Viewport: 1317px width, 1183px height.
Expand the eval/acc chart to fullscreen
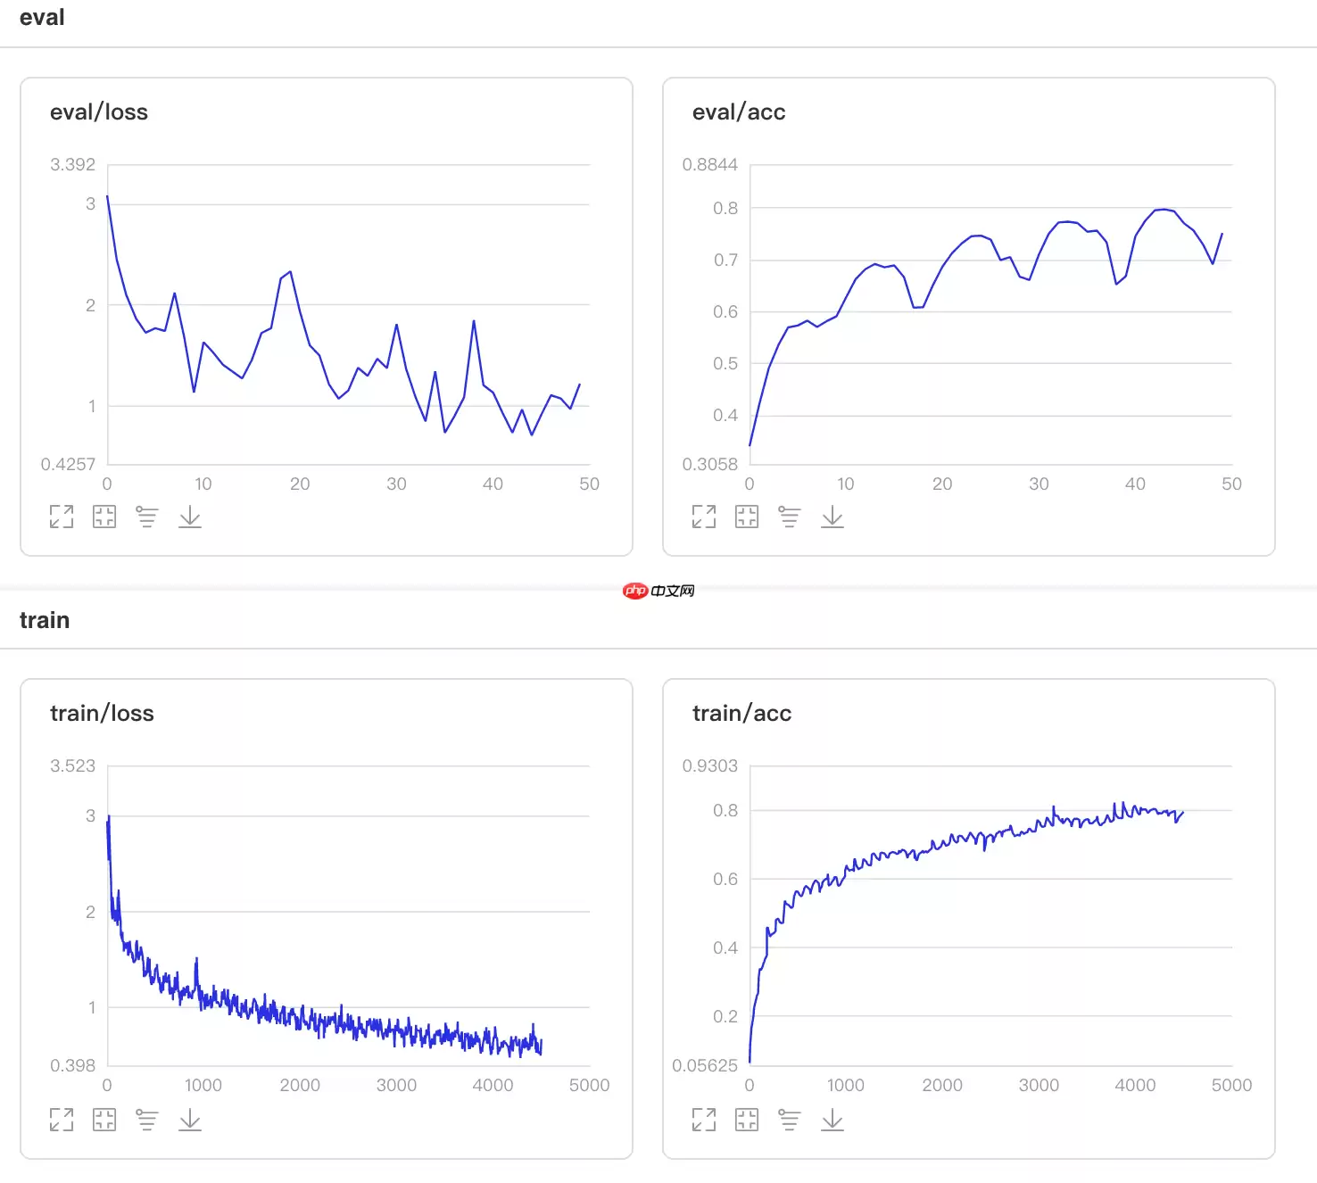pos(704,517)
